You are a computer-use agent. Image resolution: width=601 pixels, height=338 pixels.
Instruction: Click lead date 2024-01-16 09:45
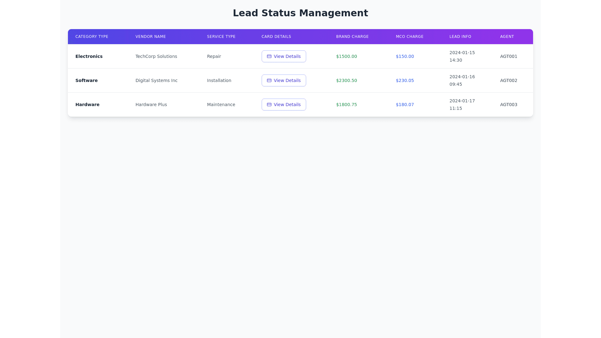(x=462, y=80)
